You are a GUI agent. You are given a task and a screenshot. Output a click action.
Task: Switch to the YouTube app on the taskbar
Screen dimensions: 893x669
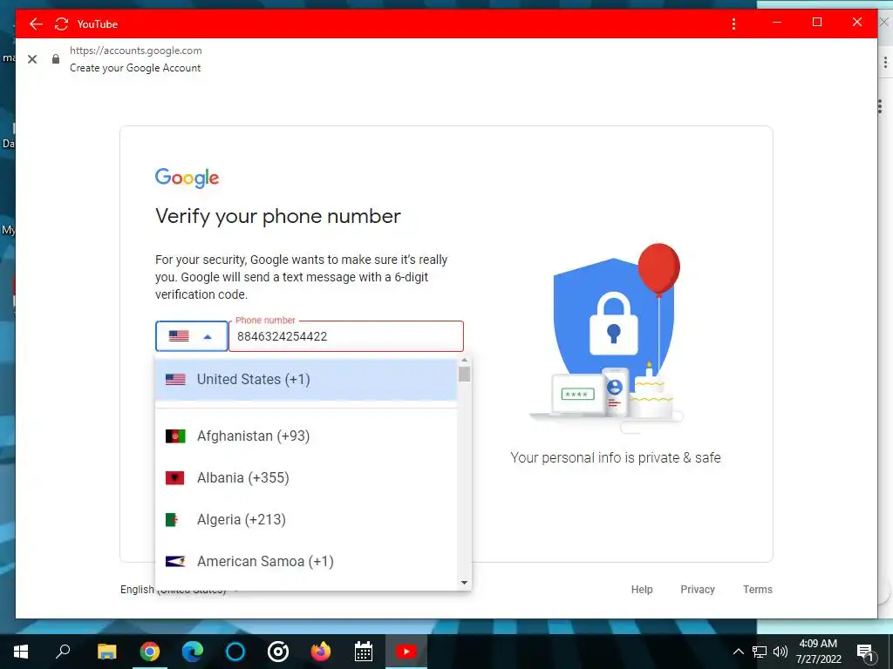(406, 652)
